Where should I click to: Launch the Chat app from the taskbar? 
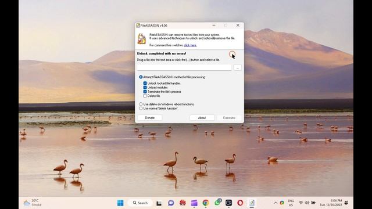click(171, 203)
